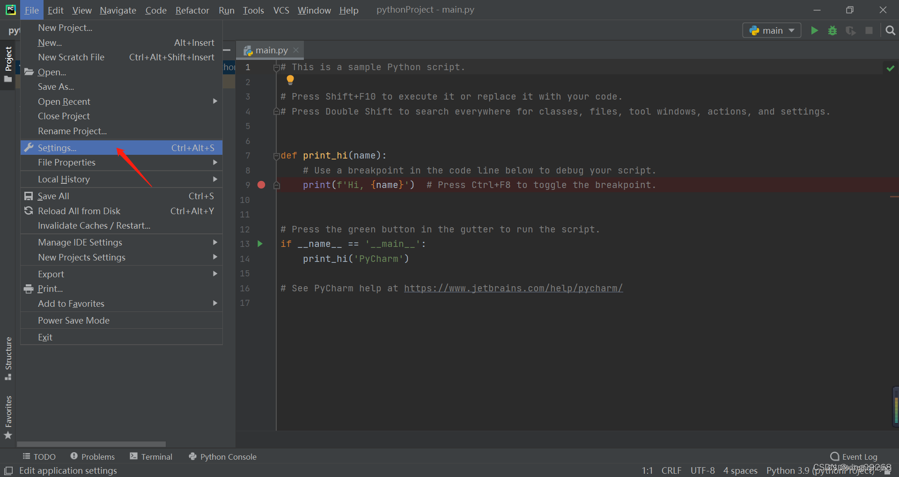Screen dimensions: 899x477
Task: Click line number 13 in the gutter
Action: coord(245,244)
